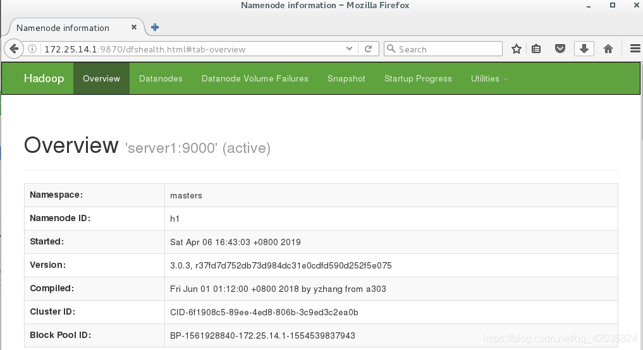
Task: Go back using the back arrow button
Action: [x=14, y=49]
